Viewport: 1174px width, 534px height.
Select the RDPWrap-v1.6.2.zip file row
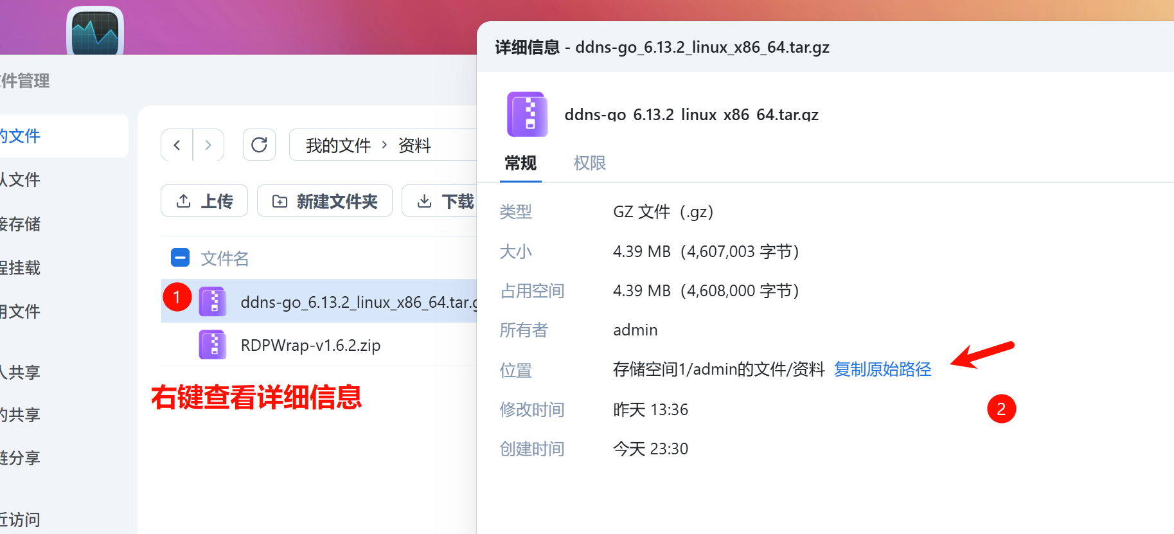[x=310, y=346]
